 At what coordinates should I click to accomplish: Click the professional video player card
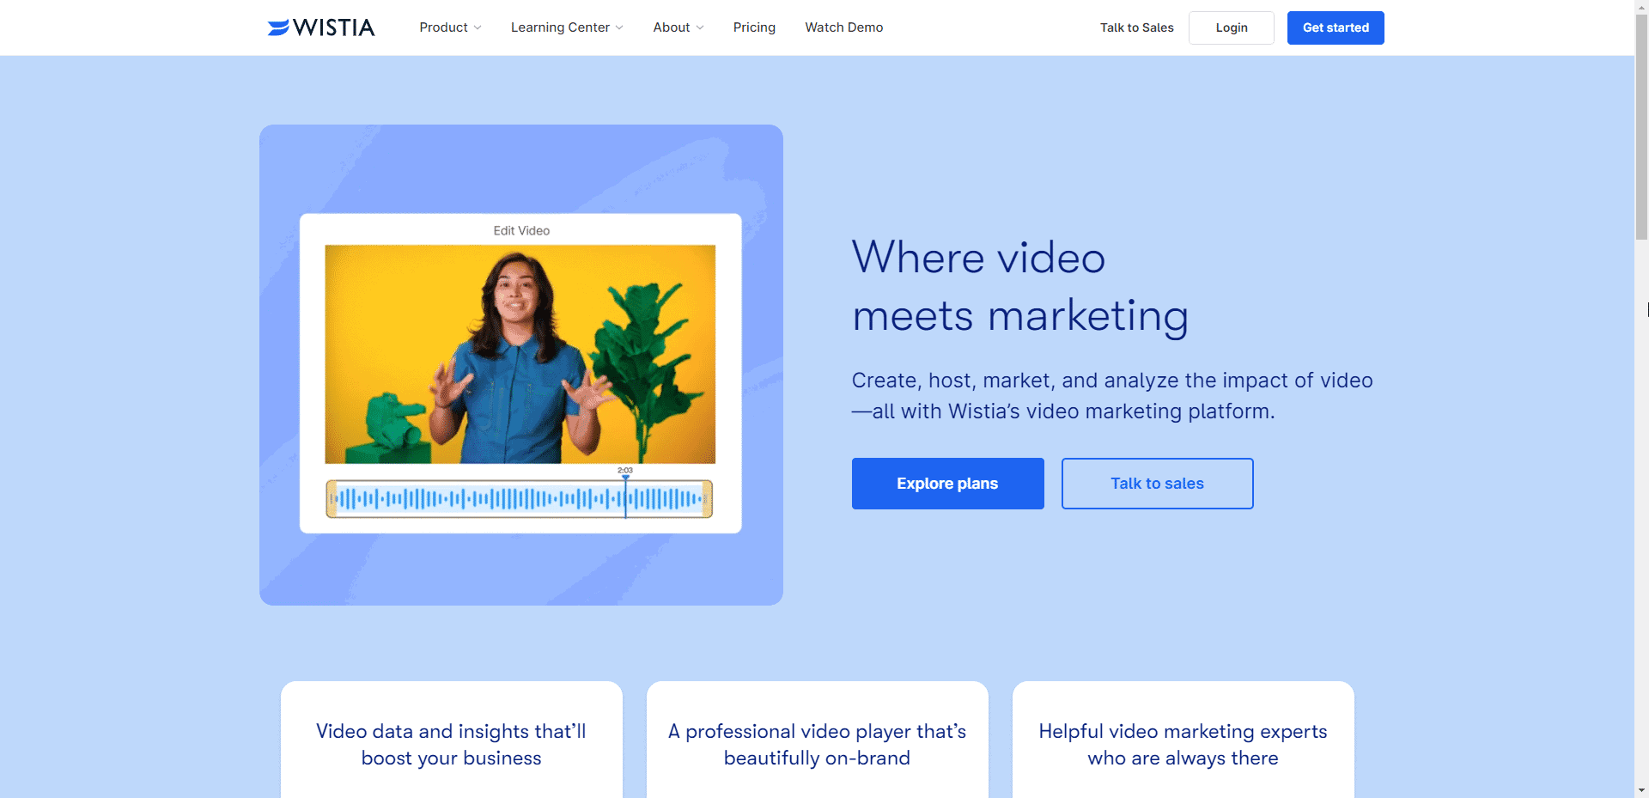coord(816,744)
